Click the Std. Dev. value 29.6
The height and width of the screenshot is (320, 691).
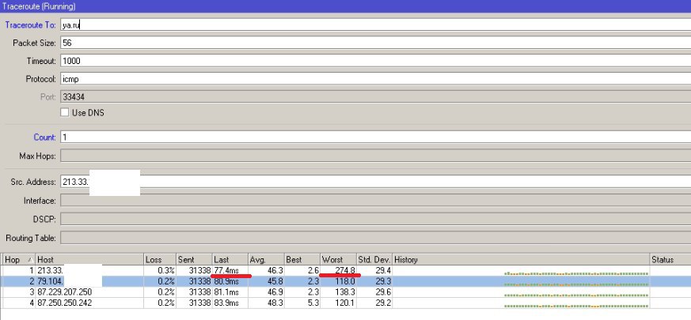pyautogui.click(x=383, y=292)
